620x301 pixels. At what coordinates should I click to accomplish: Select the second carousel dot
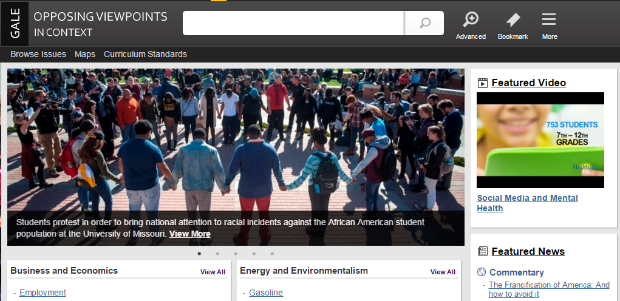click(217, 254)
